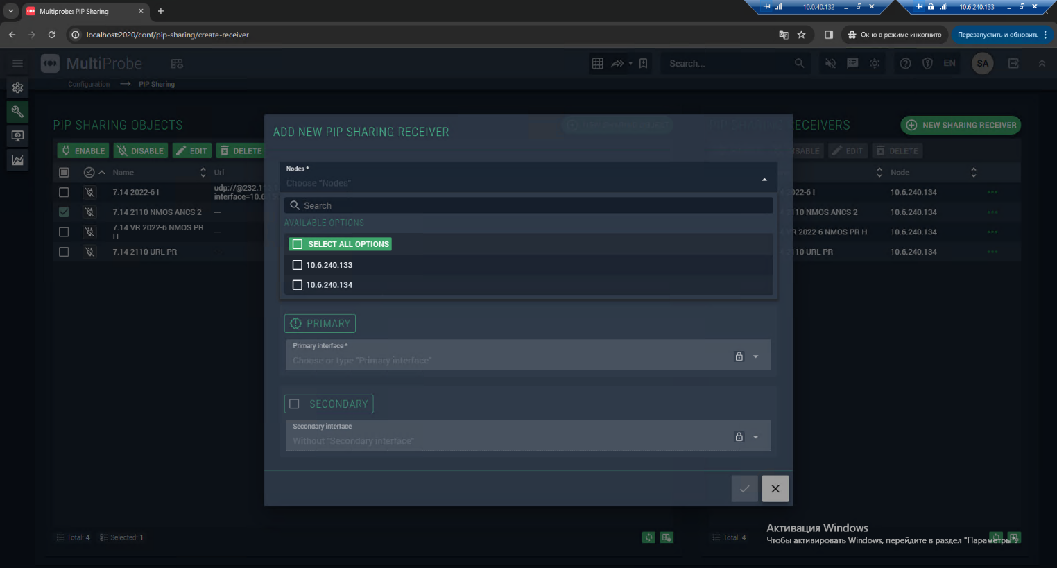Bookmark this page in the browser
The width and height of the screenshot is (1057, 568).
802,35
